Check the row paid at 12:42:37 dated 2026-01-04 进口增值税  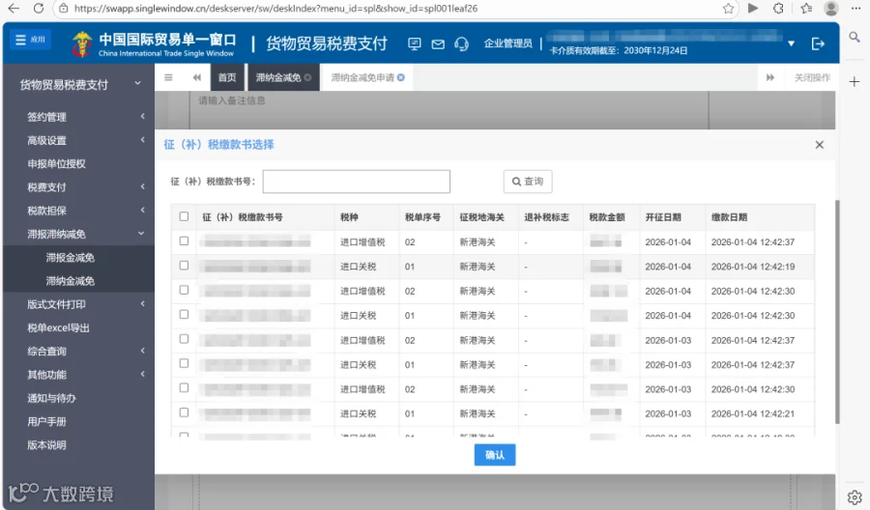click(x=185, y=241)
